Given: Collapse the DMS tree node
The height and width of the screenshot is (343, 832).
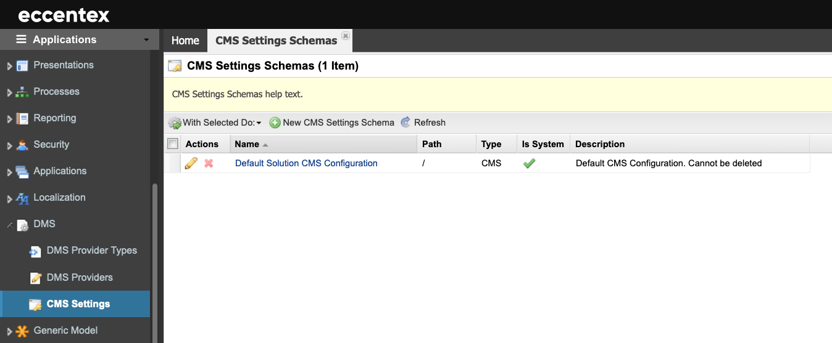Looking at the screenshot, I should coord(9,225).
